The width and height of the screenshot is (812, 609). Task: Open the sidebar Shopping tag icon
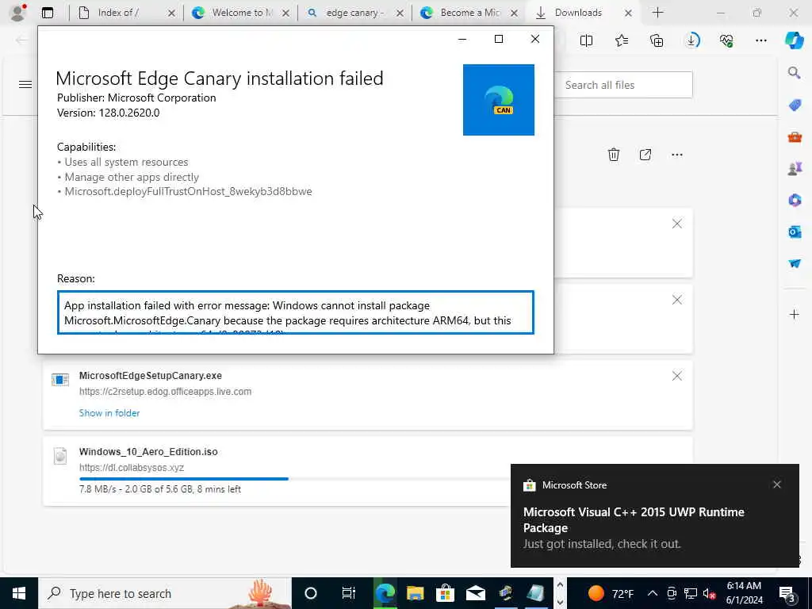pos(795,105)
